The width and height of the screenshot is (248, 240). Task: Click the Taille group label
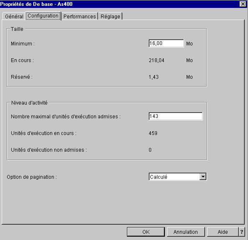17,29
